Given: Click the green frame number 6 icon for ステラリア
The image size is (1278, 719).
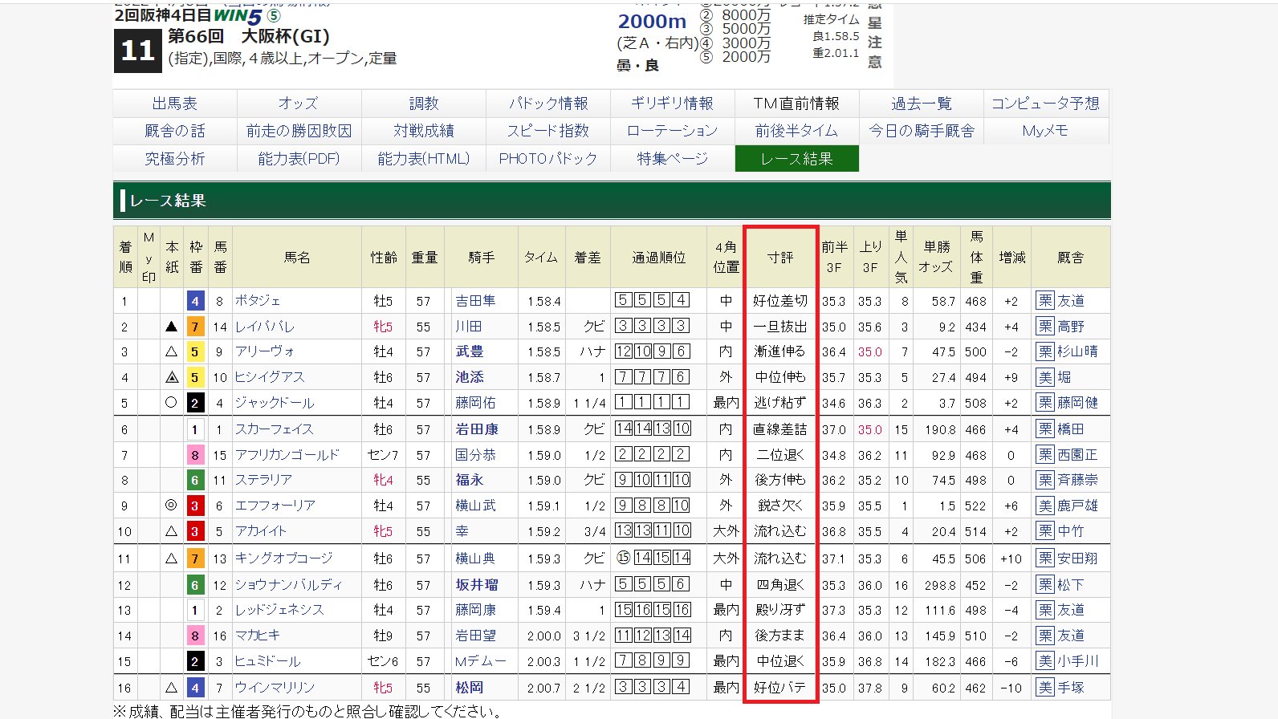Looking at the screenshot, I should [x=195, y=480].
